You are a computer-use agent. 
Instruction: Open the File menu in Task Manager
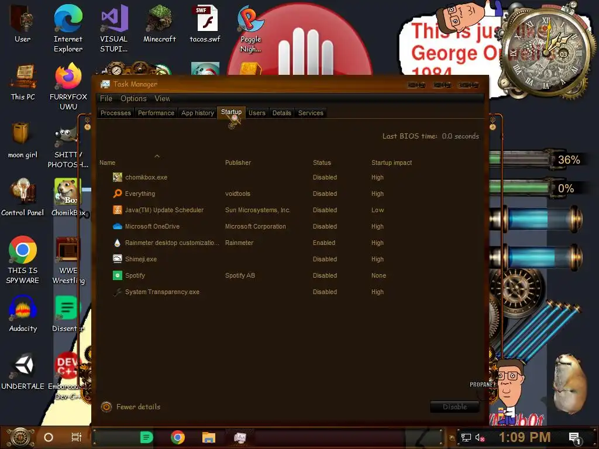pos(106,98)
